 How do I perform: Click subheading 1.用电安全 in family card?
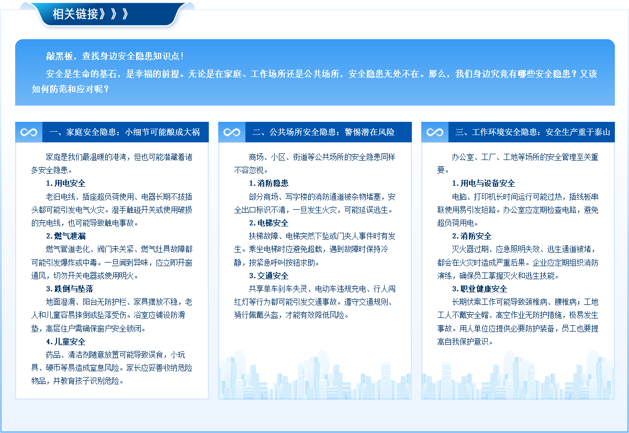point(66,184)
